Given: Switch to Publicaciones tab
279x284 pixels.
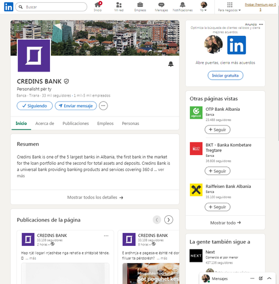Looking at the screenshot, I should click(x=76, y=123).
